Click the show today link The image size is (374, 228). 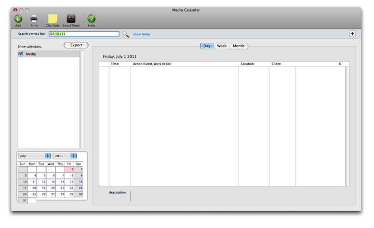pyautogui.click(x=142, y=34)
